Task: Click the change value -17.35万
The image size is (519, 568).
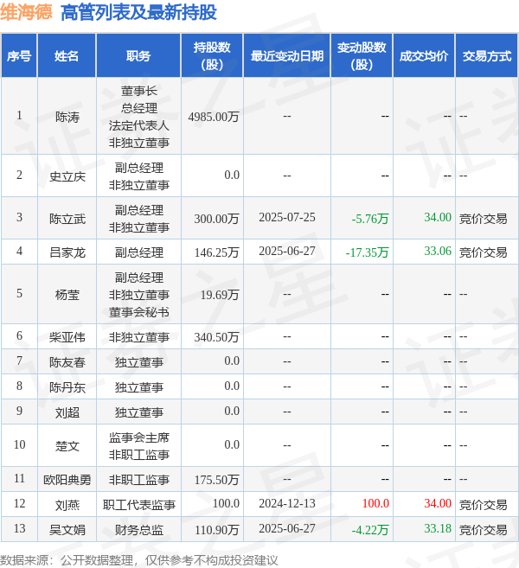Action: 367,252
